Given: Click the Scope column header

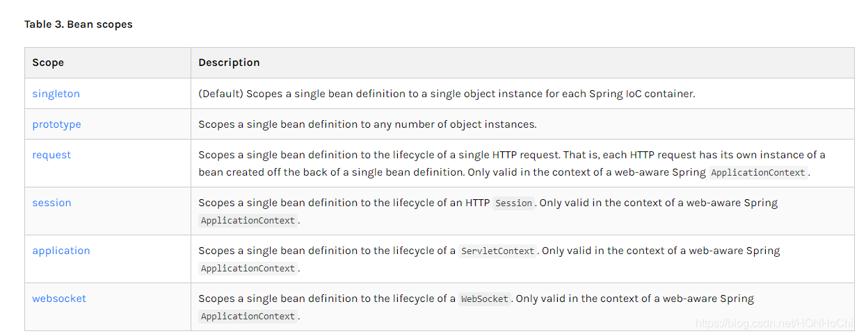Looking at the screenshot, I should (x=48, y=62).
